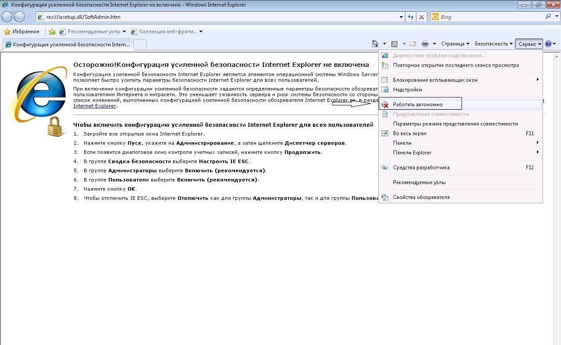561x345 pixels.
Task: Click the Надстройки menu icon
Action: (x=385, y=90)
